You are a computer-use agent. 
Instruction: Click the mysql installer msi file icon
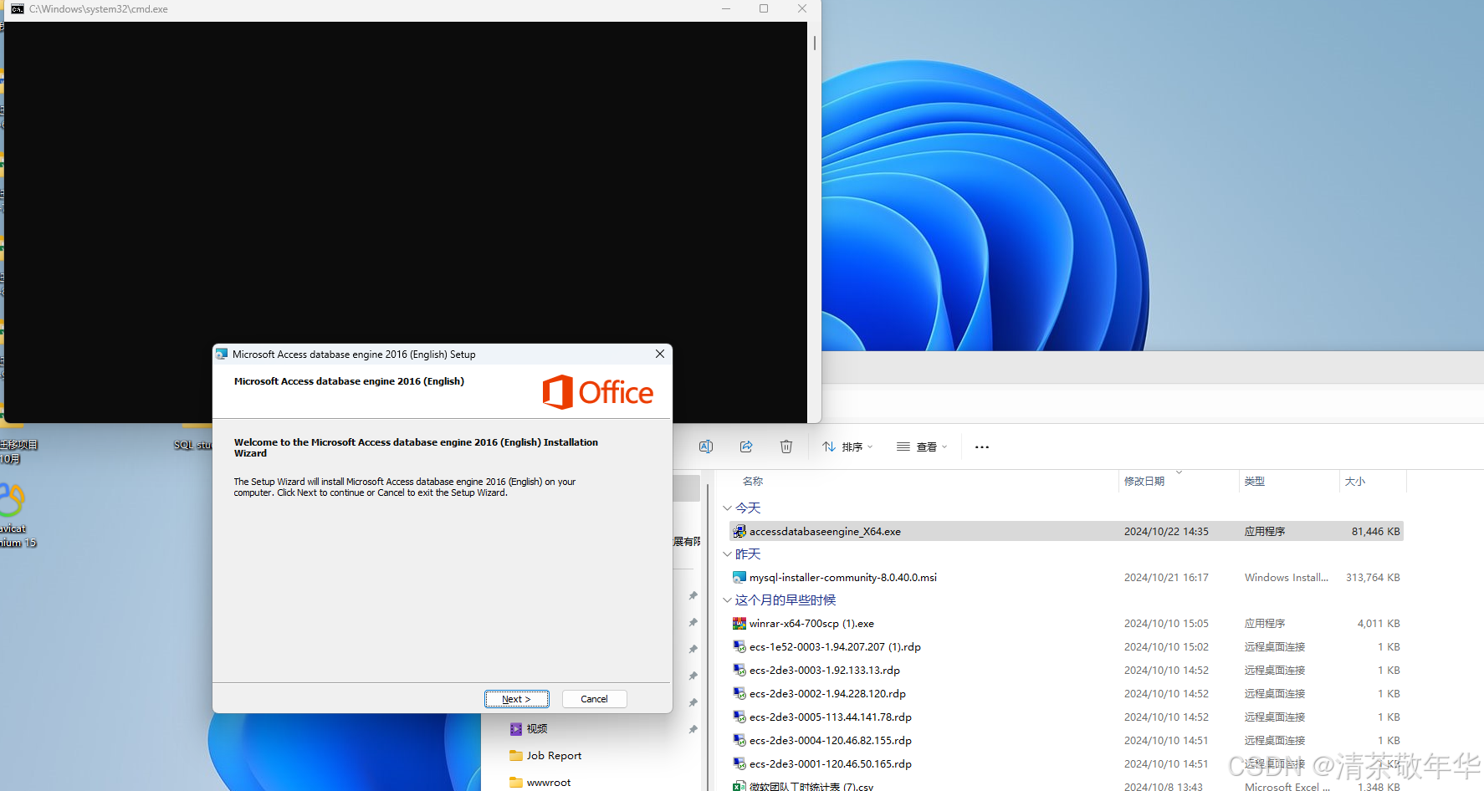click(739, 578)
